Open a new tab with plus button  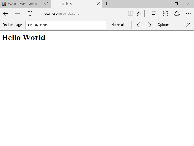(106, 4)
